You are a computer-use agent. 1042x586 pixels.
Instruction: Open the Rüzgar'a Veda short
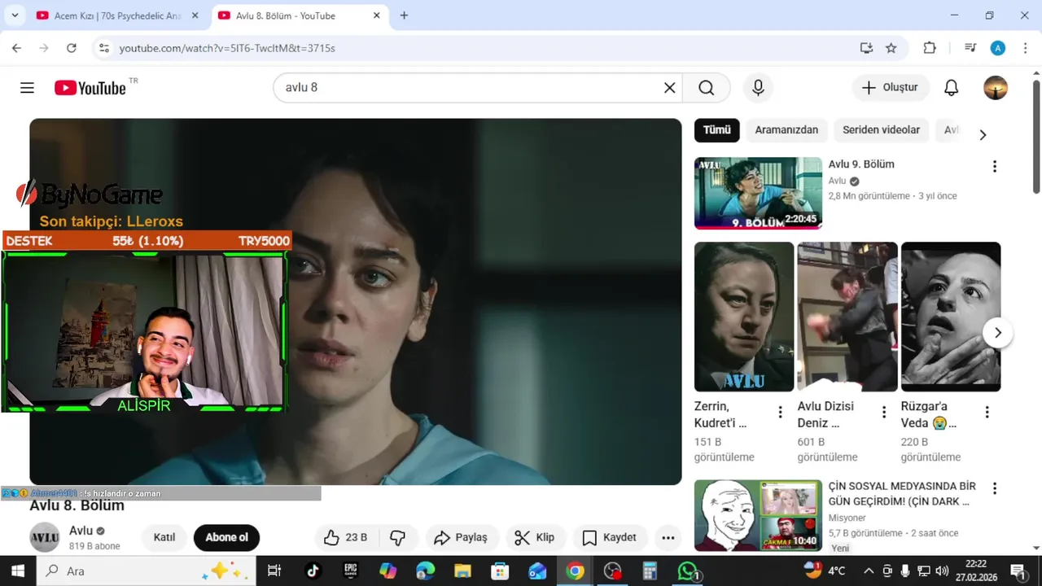click(951, 317)
